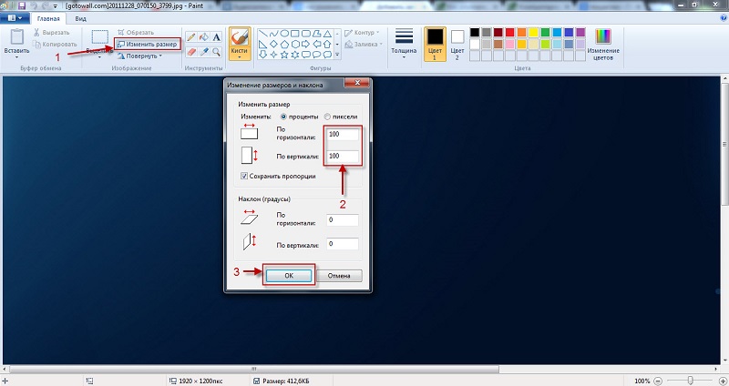
Task: Open the blue Paint file menu button
Action: (x=15, y=18)
